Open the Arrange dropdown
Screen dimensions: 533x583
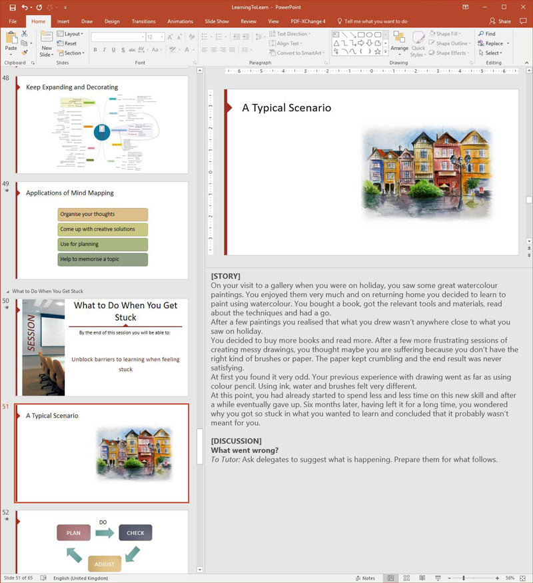pos(400,44)
